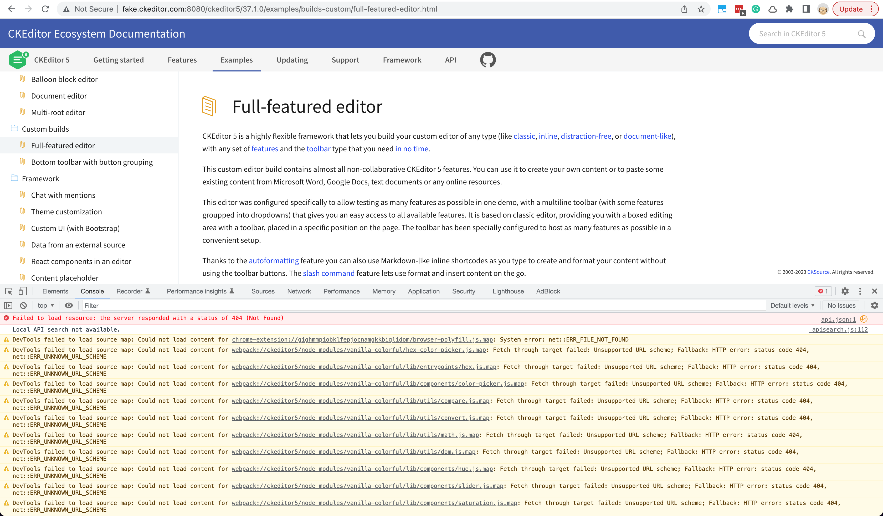Click the browser share icon

684,9
